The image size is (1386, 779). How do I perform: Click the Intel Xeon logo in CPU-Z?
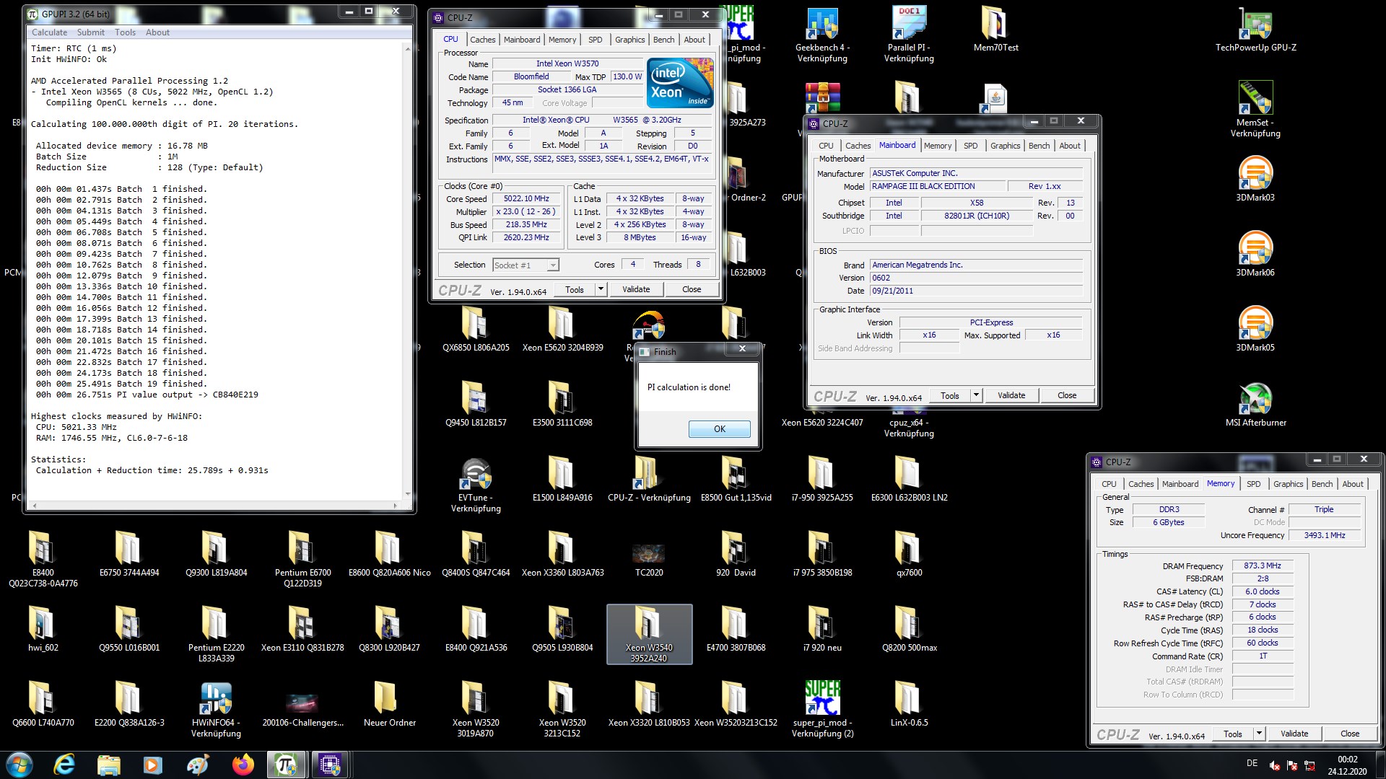(680, 83)
